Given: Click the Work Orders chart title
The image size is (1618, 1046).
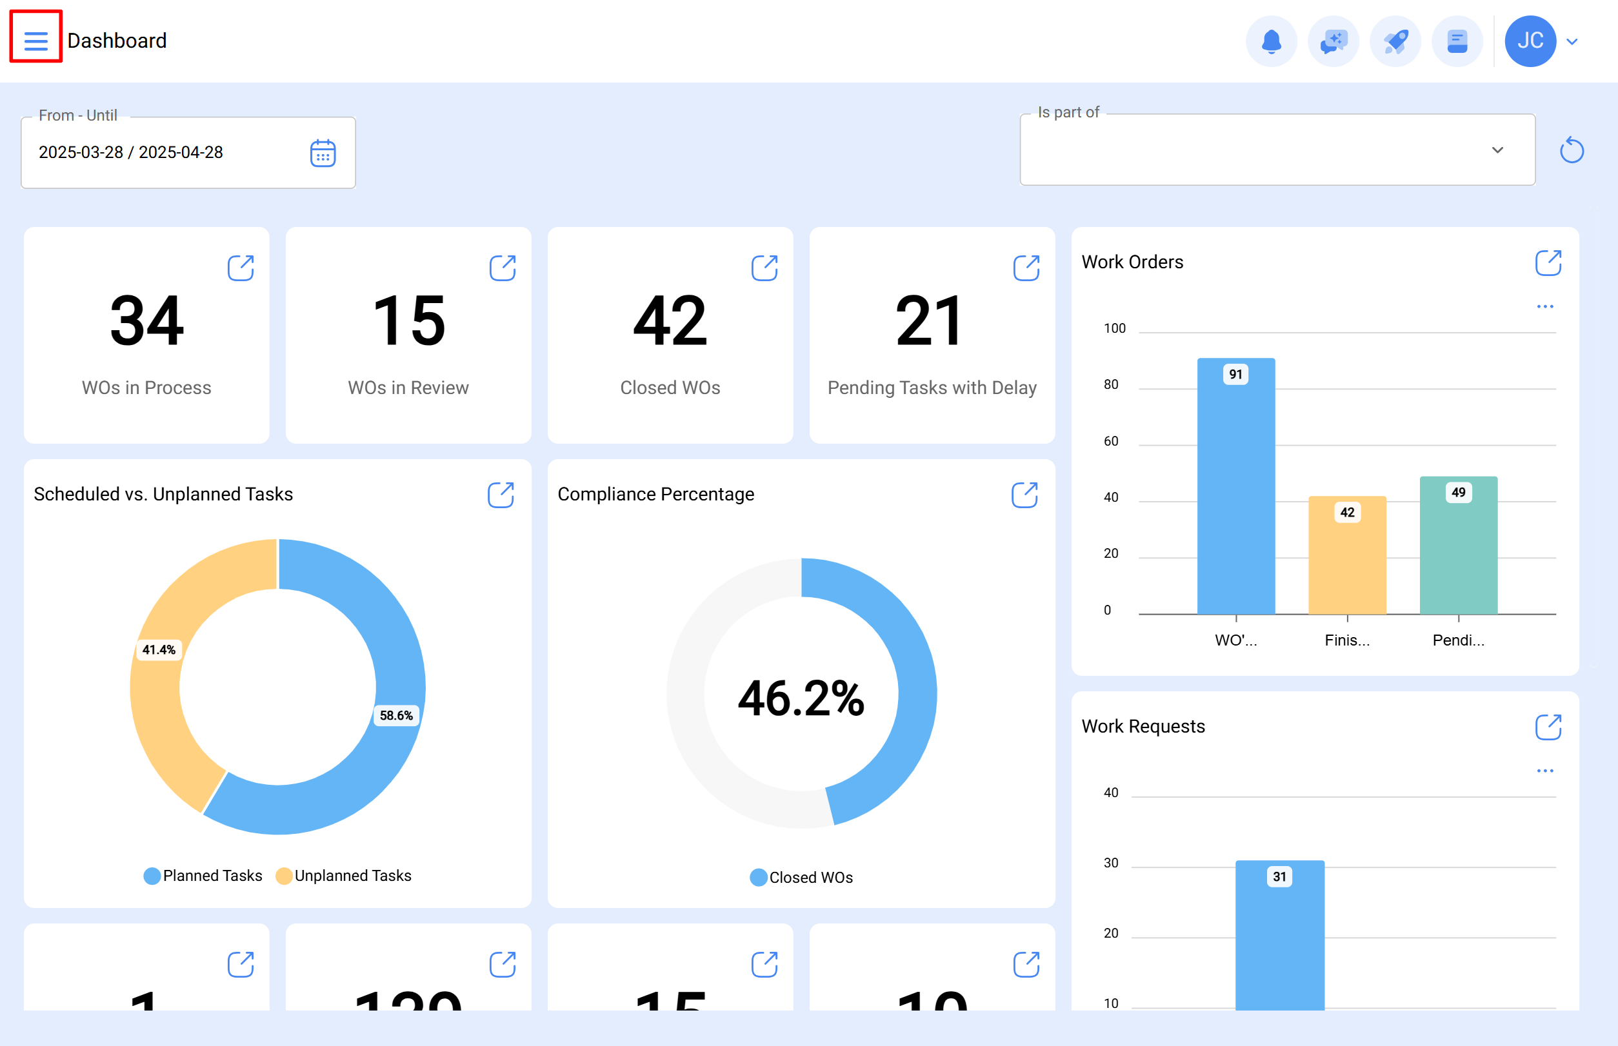Looking at the screenshot, I should [1132, 262].
